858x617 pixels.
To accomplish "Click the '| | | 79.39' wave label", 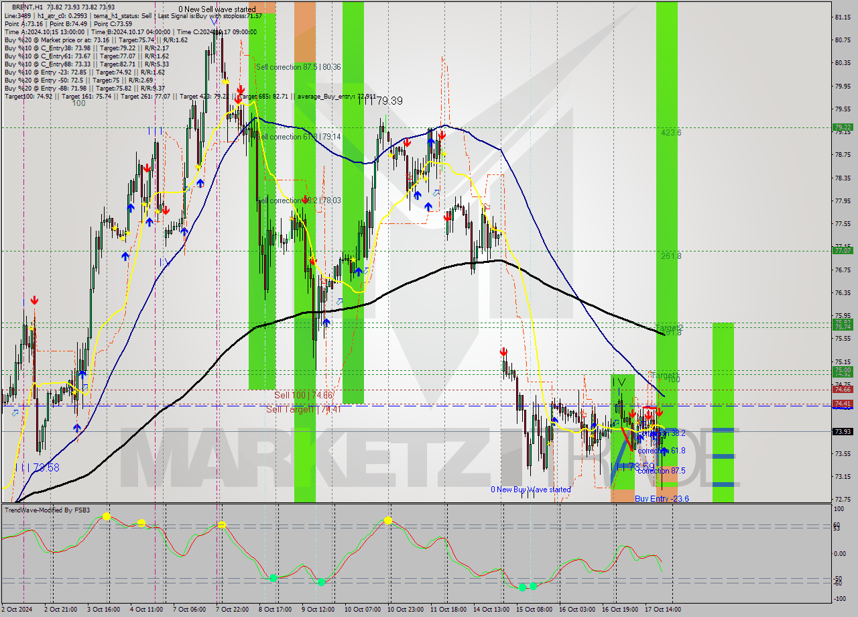I will pyautogui.click(x=380, y=101).
